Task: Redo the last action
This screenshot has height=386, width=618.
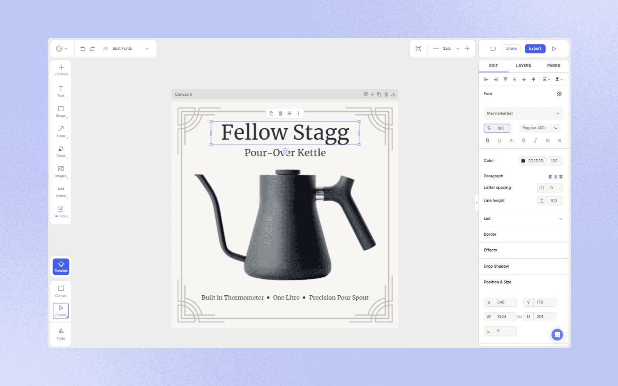Action: point(92,48)
